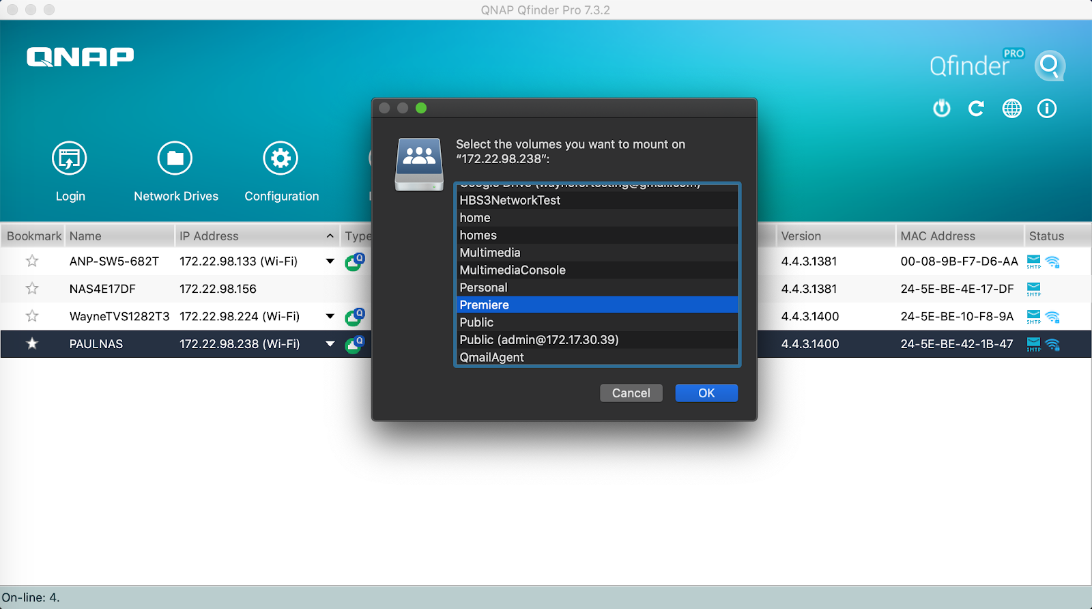Toggle bookmark star for WayneTVS1282T3

tap(32, 316)
